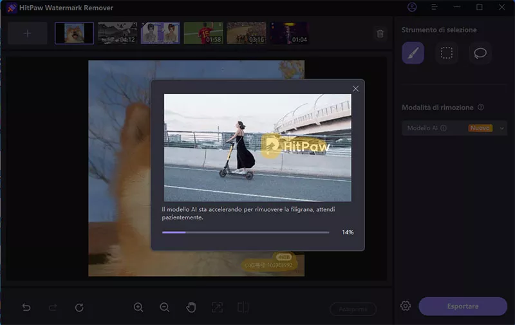The height and width of the screenshot is (325, 515).
Task: Select the rectangular marquee selection tool
Action: tap(446, 53)
